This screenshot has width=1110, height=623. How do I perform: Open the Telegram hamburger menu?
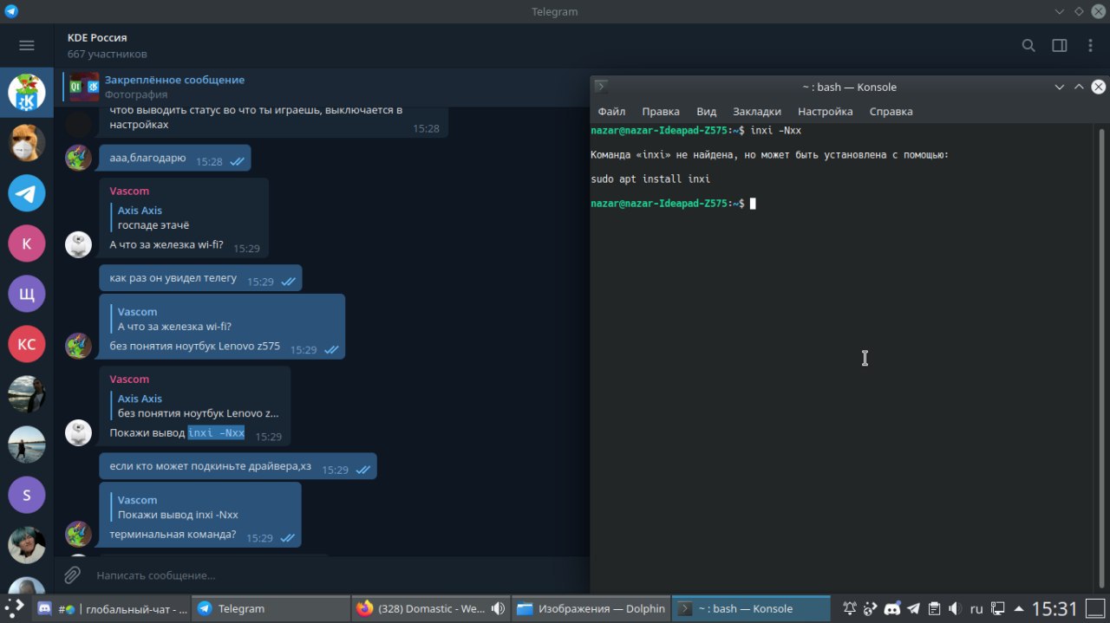[27, 46]
